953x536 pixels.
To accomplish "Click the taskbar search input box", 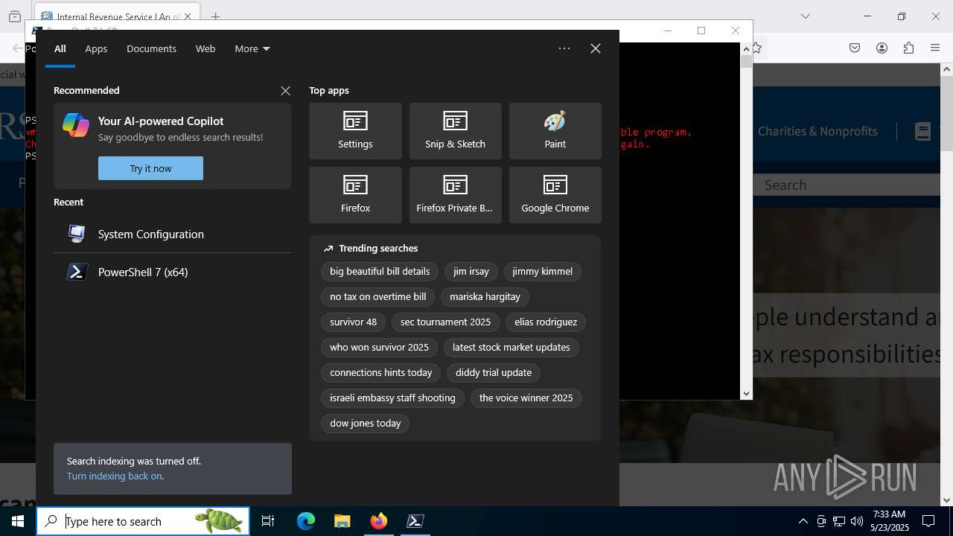I will (143, 521).
